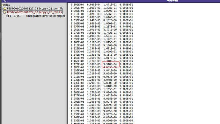The height and width of the screenshot is (124, 220).
Task: Expand the _23_sum.lis tree node
Action: (2, 9)
